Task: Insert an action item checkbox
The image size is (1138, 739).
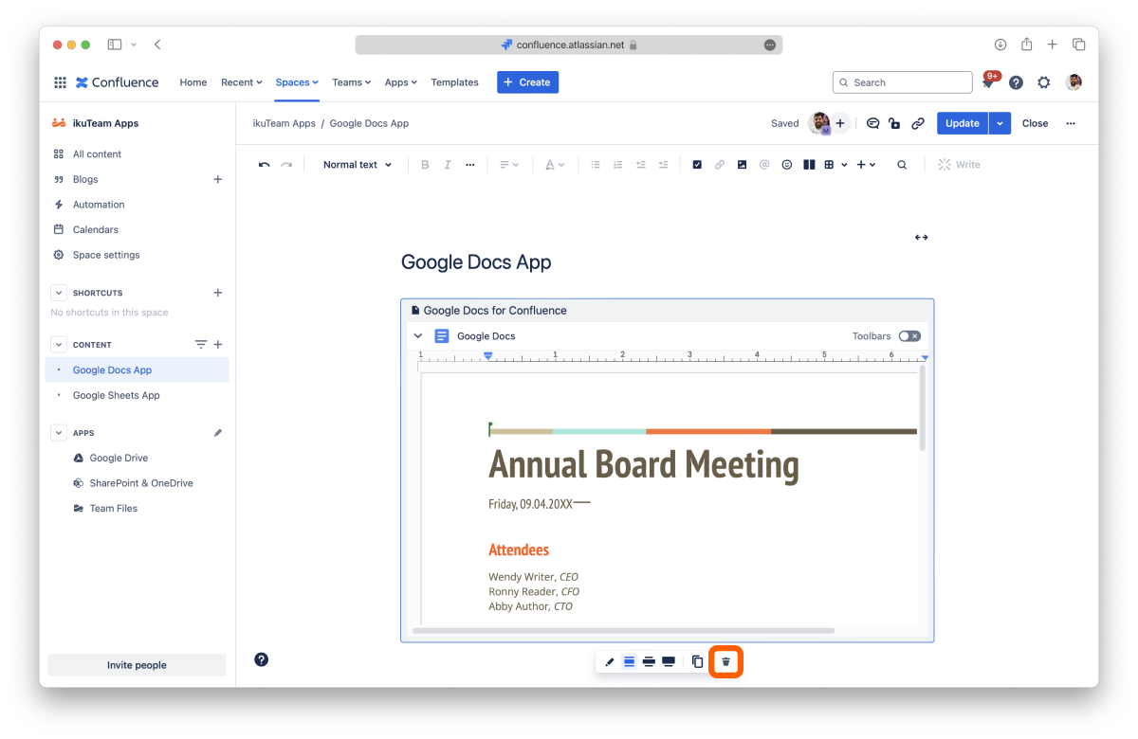Action: 697,165
